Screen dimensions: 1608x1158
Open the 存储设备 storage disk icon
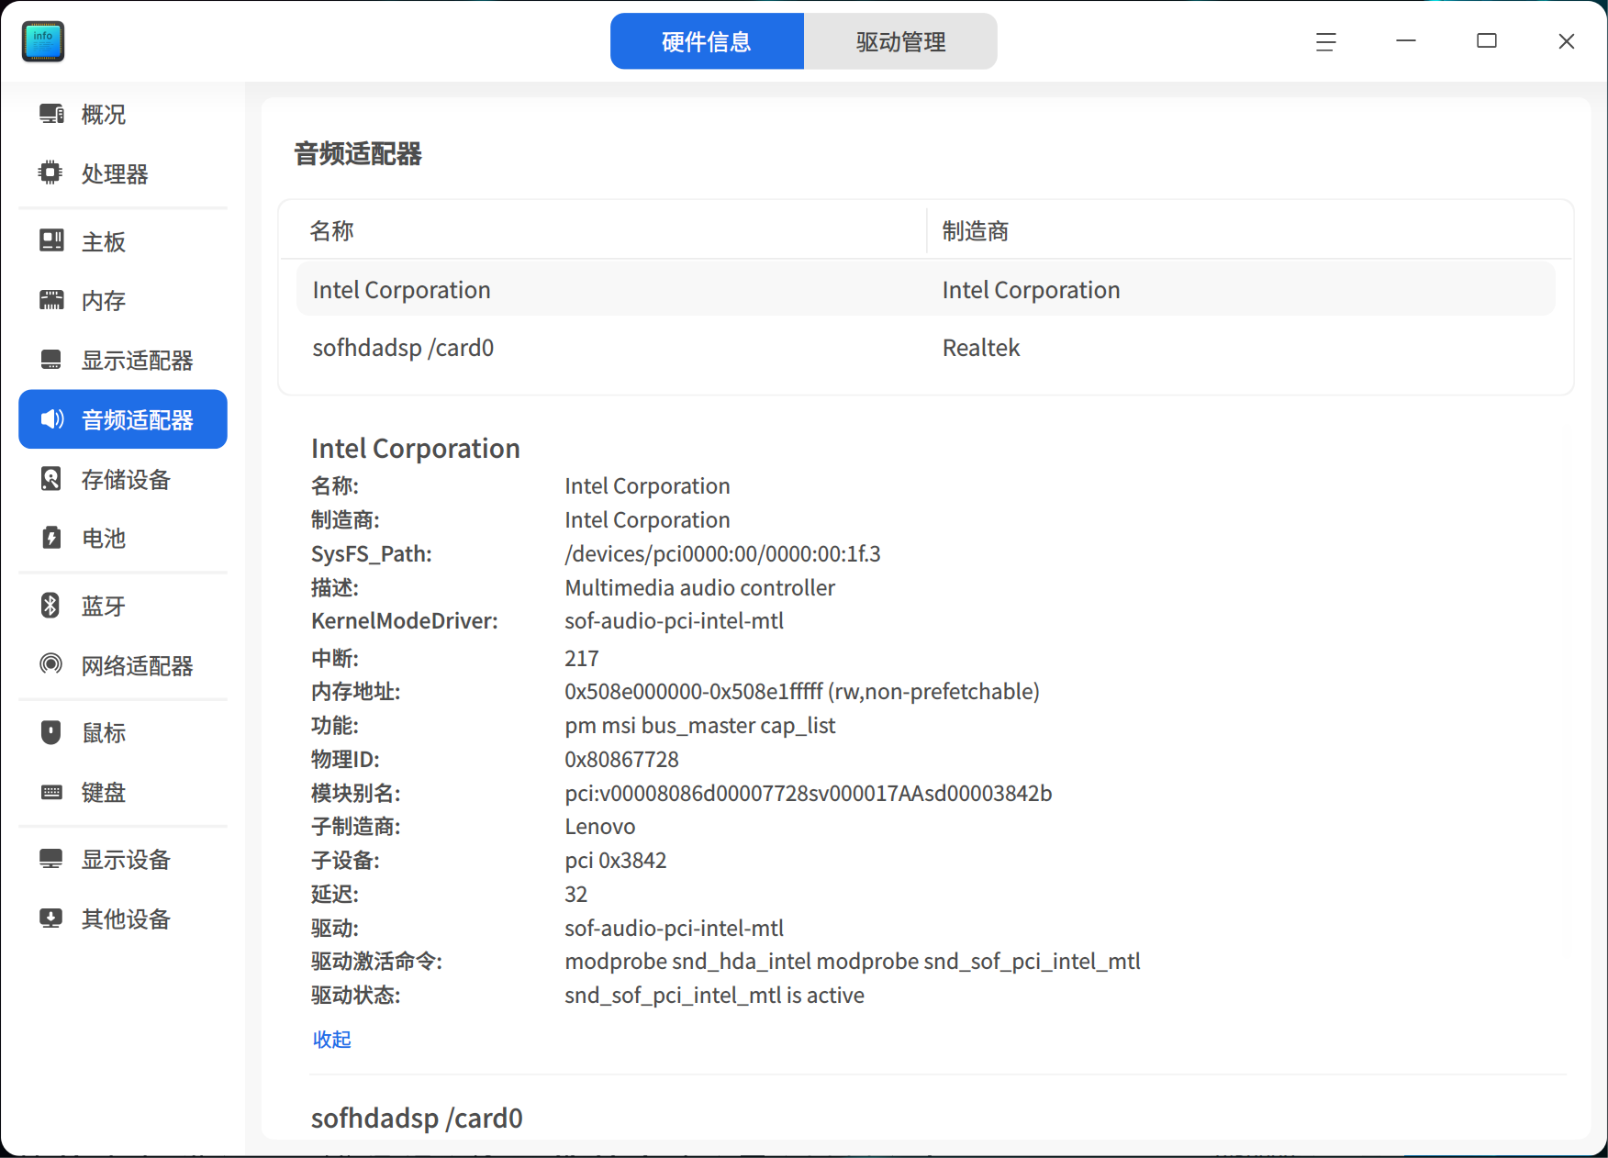point(51,479)
